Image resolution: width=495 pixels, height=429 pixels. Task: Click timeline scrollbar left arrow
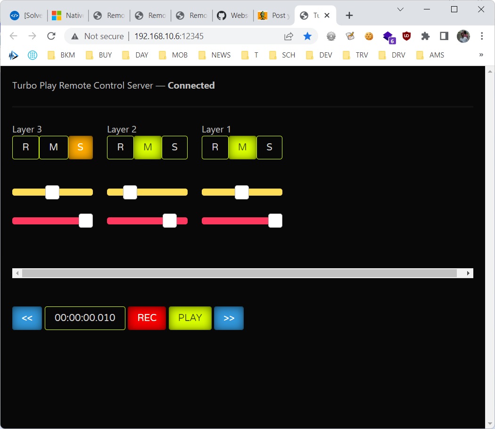[17, 273]
